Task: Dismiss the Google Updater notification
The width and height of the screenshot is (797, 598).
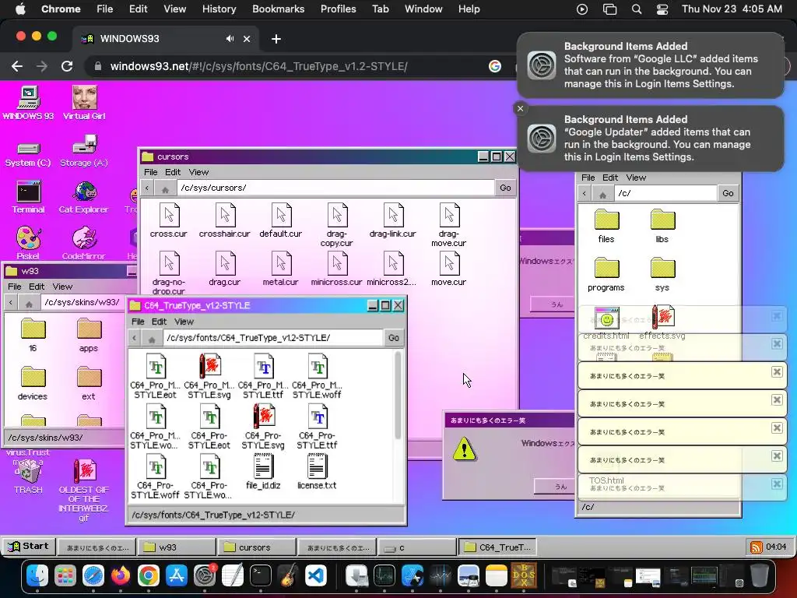Action: (x=520, y=108)
